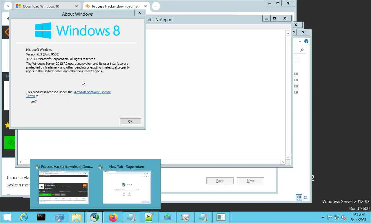Open the performance monitor taskbar icon

tap(185, 217)
